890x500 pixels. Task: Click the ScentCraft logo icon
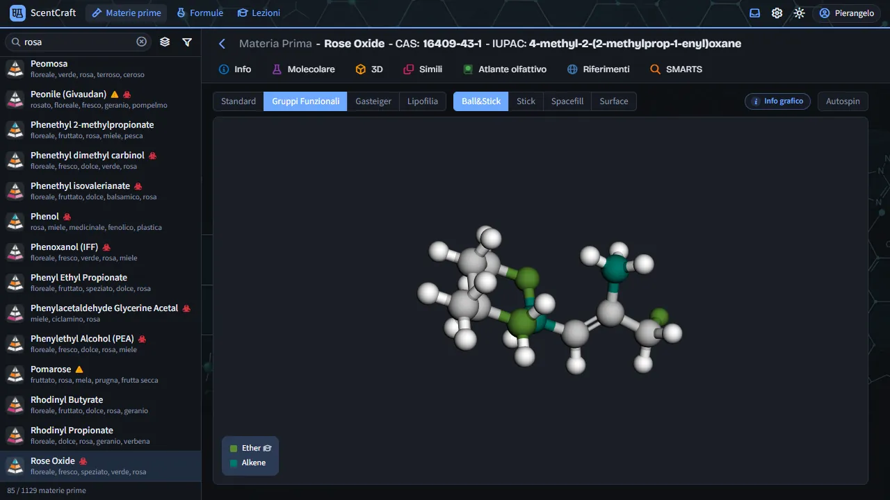click(17, 12)
